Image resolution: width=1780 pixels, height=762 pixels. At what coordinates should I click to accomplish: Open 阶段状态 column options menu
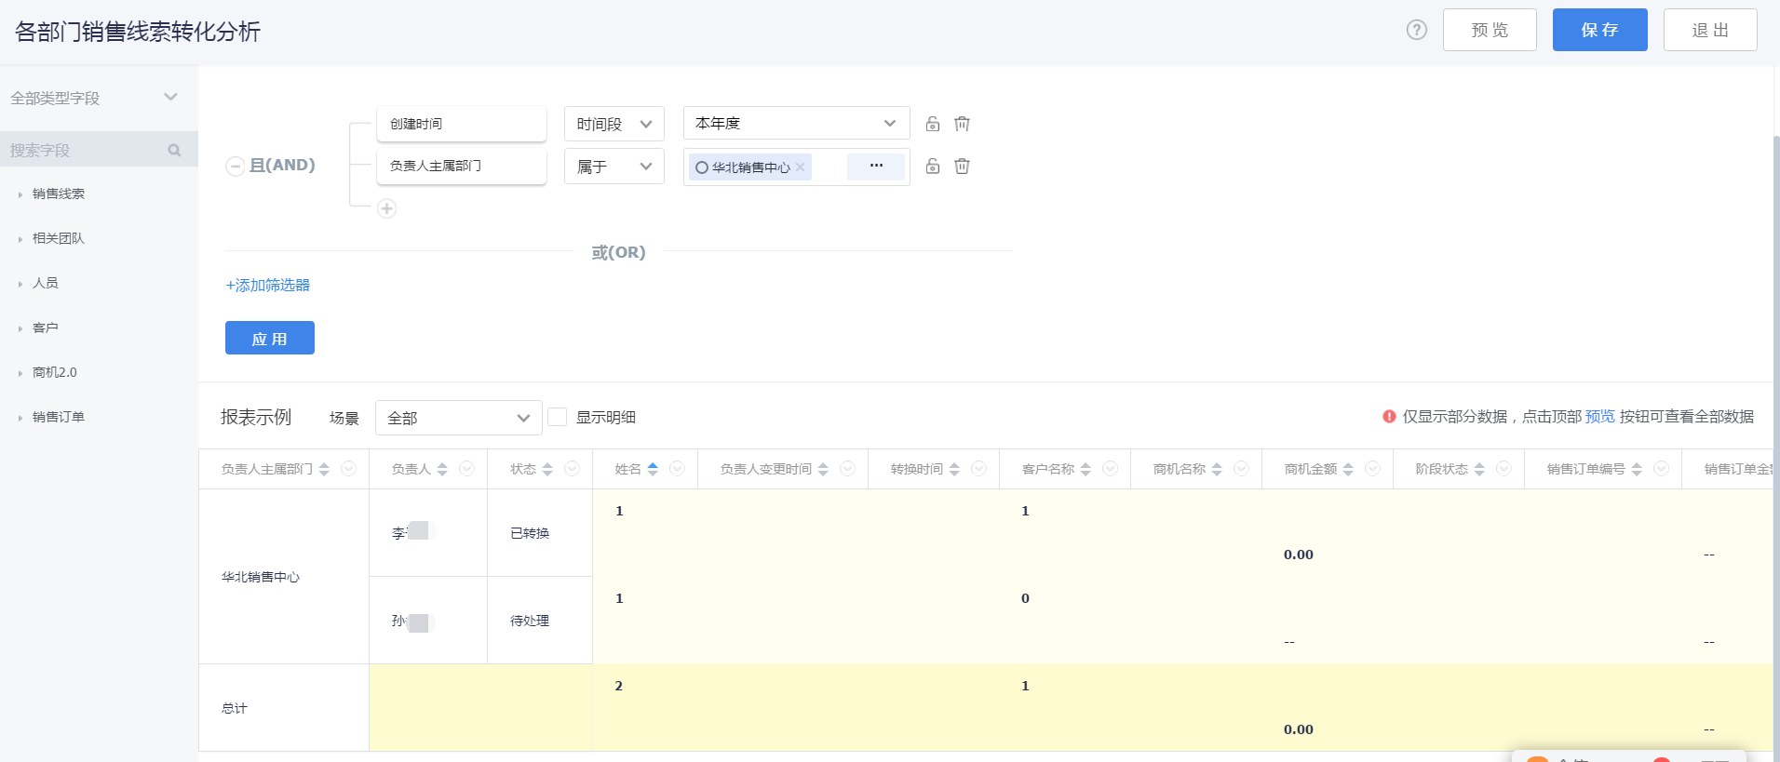pos(1504,468)
